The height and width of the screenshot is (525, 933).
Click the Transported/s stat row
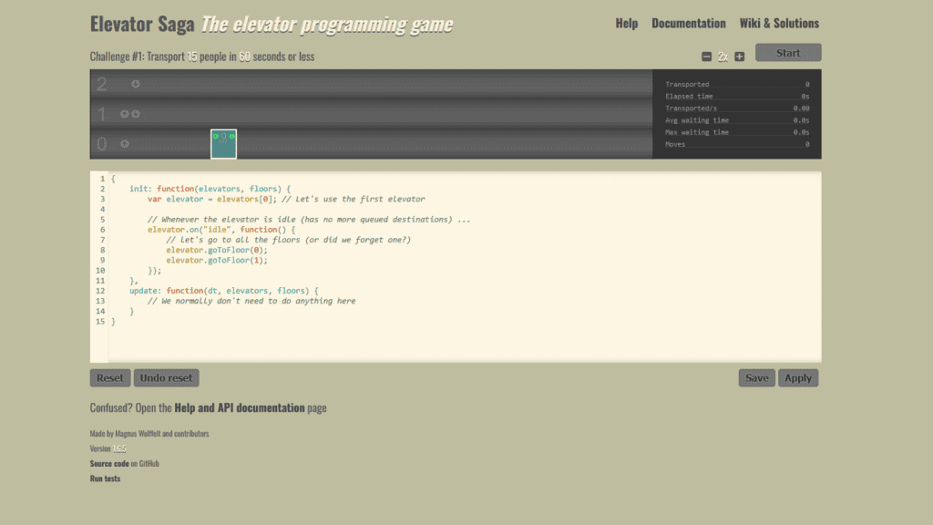(x=737, y=108)
